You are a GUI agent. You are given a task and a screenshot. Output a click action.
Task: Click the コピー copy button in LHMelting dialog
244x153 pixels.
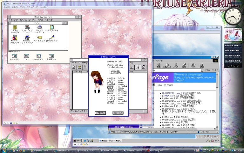click(118, 113)
